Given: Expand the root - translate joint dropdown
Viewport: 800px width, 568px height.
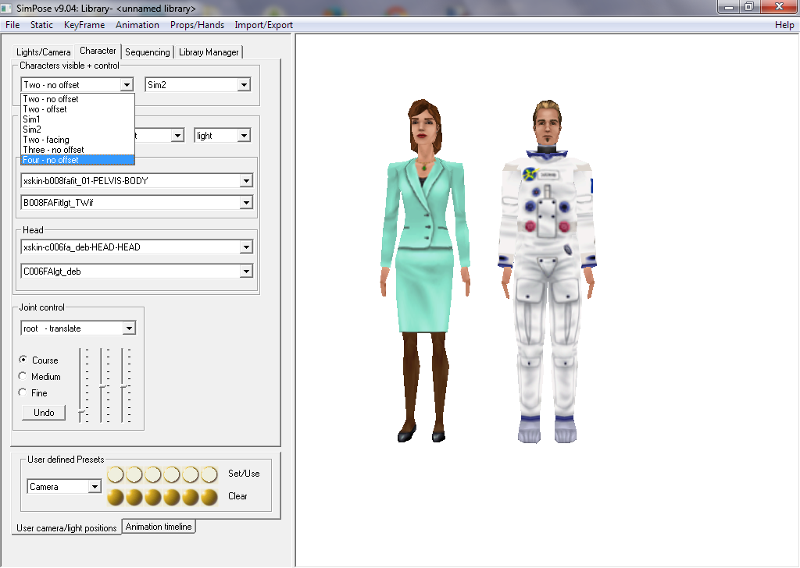Looking at the screenshot, I should [x=129, y=328].
